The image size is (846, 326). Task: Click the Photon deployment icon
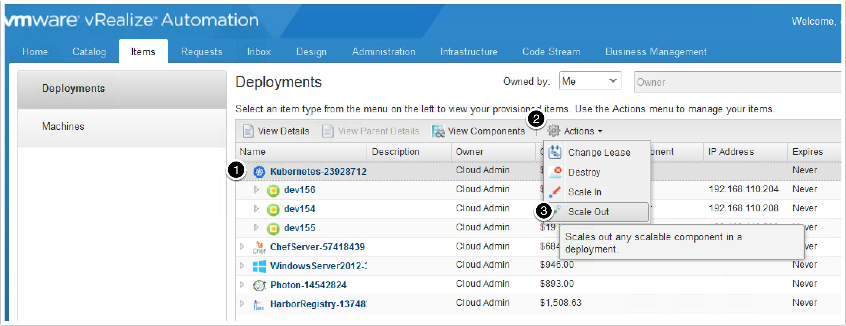259,285
